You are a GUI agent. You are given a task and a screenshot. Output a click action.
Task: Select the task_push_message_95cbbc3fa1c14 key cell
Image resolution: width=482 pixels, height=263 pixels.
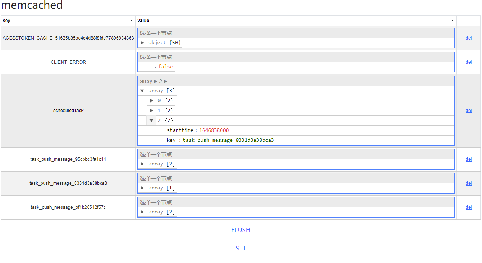(x=68, y=159)
